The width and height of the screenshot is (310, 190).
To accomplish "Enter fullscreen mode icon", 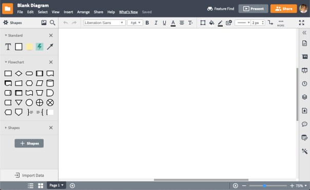I will pyautogui.click(x=301, y=23).
